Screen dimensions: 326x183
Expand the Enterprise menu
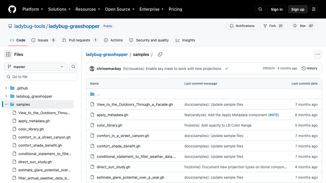152,9
